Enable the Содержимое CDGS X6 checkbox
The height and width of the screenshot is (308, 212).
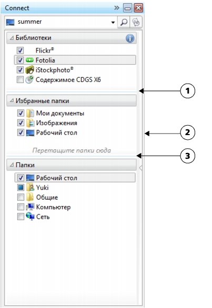pyautogui.click(x=21, y=79)
